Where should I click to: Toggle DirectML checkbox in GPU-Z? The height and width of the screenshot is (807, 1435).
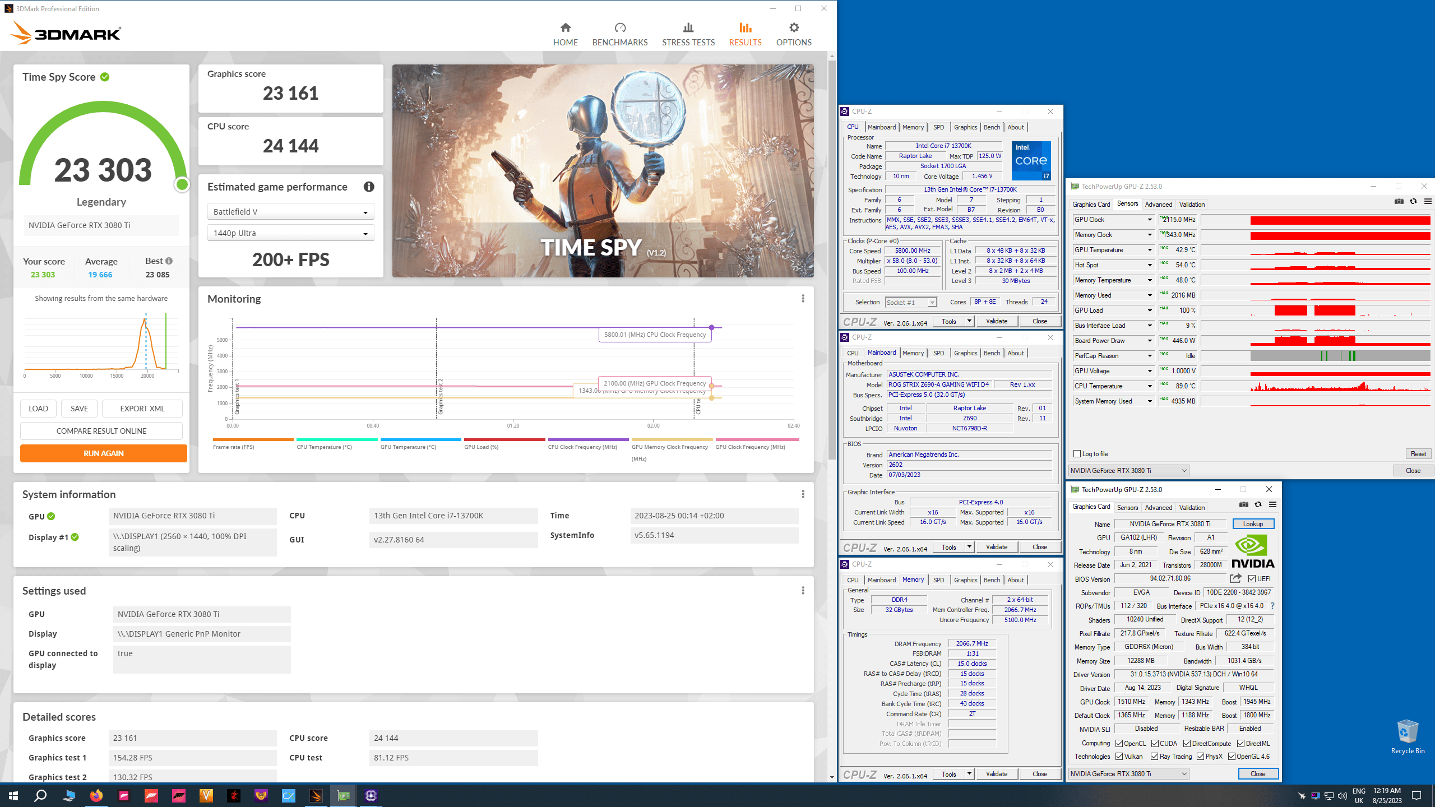click(x=1240, y=744)
